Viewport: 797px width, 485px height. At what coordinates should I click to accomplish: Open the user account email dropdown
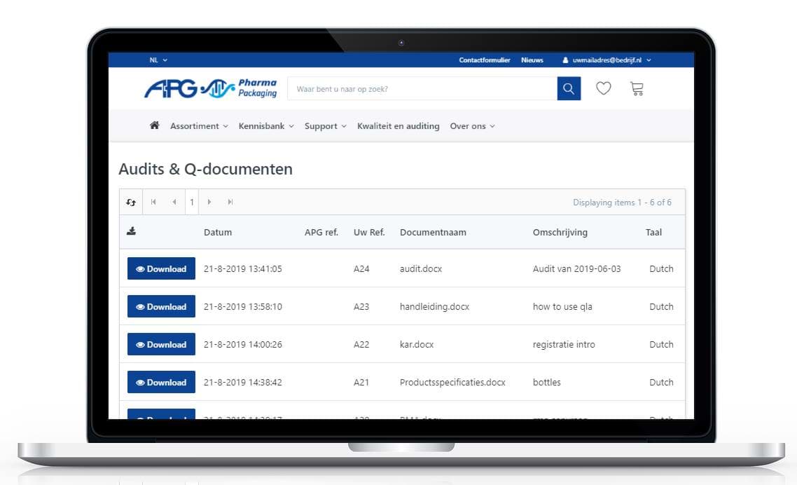tap(607, 60)
